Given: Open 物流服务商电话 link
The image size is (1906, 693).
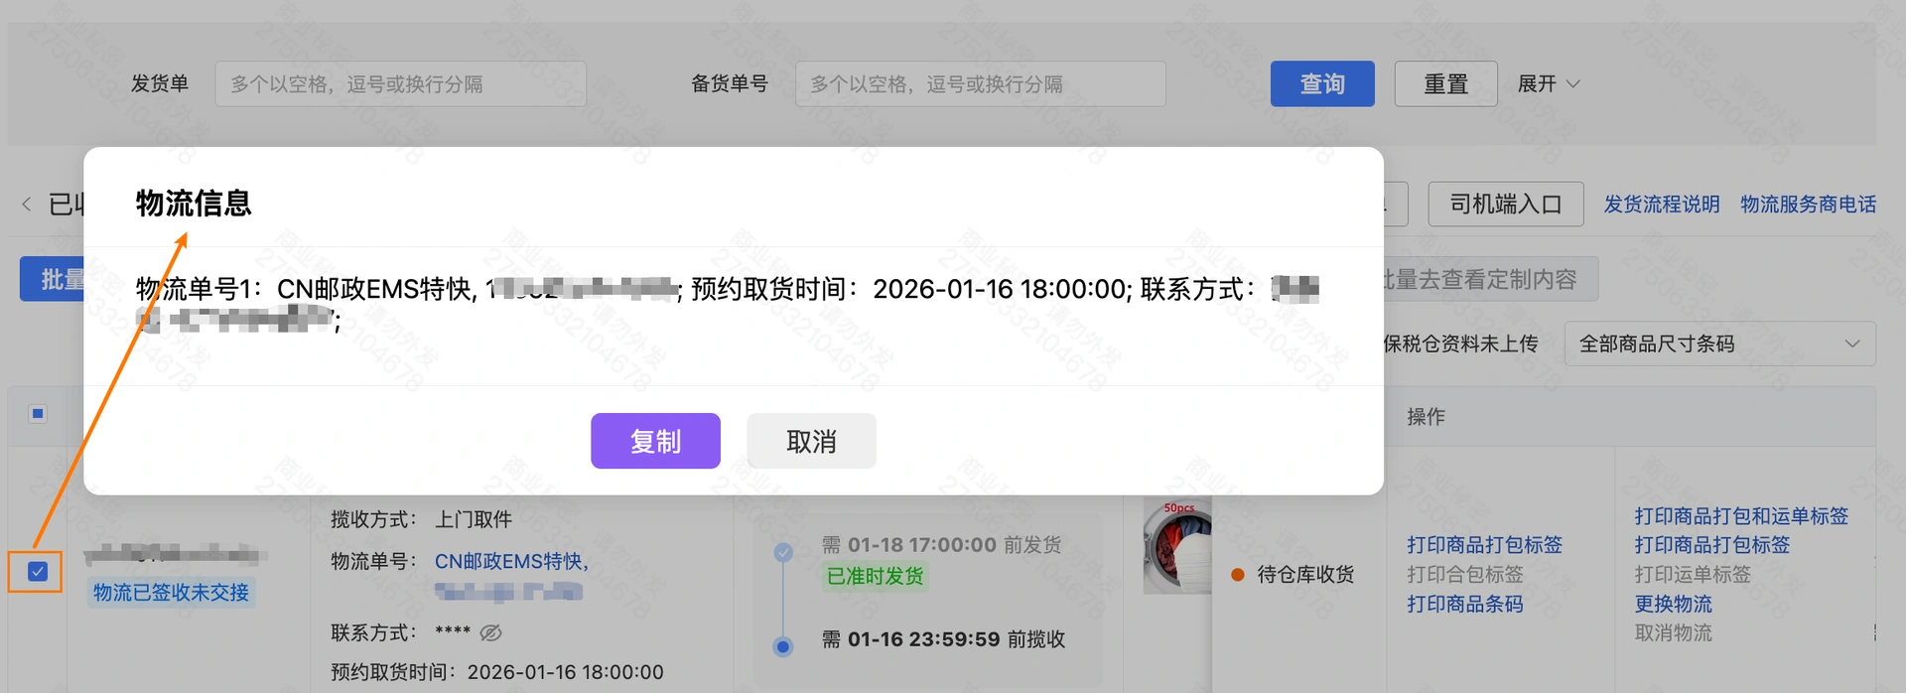Looking at the screenshot, I should [1808, 204].
